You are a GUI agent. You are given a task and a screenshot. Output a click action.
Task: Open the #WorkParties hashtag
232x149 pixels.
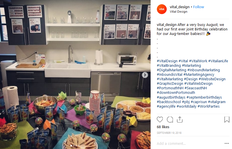pos(209,106)
